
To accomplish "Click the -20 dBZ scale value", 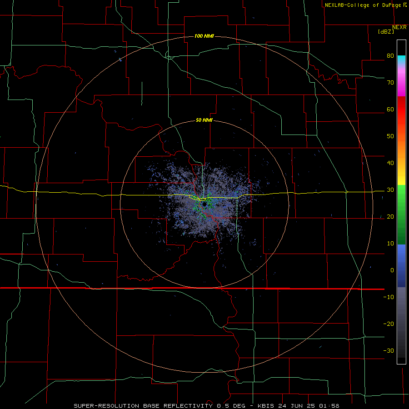I will (x=389, y=324).
